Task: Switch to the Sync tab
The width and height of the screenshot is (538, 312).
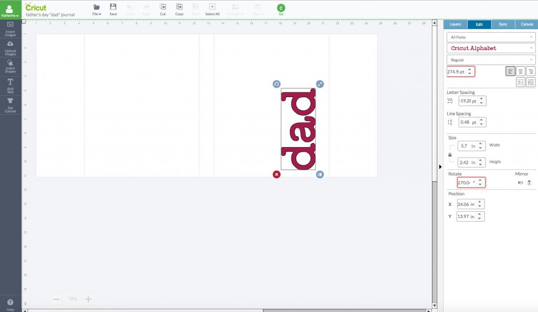Action: pos(503,24)
